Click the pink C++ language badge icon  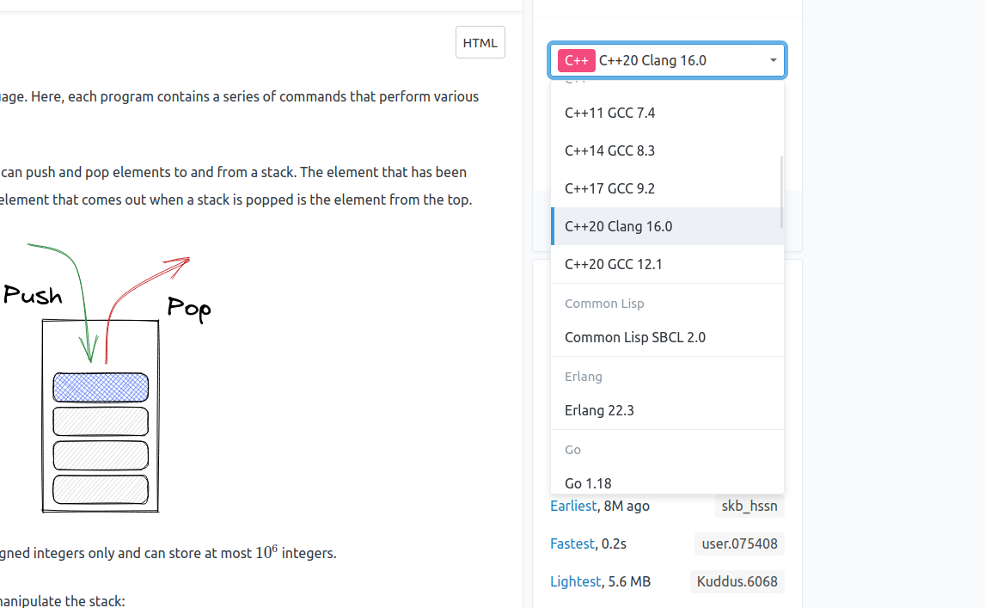click(x=577, y=60)
